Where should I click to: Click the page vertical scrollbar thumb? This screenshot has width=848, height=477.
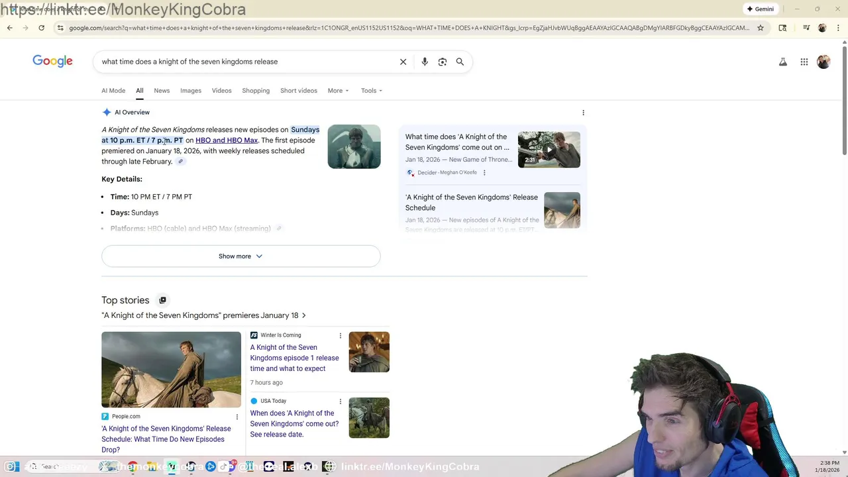pos(844,99)
